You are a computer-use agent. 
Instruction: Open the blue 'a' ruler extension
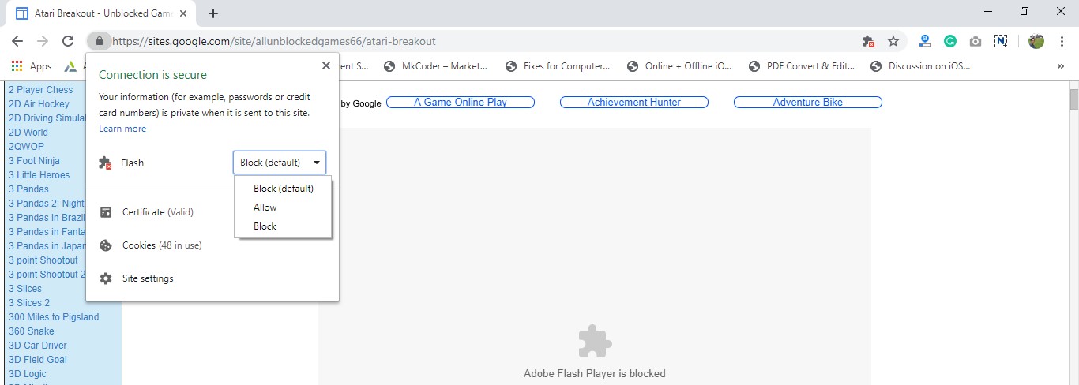[x=925, y=41]
